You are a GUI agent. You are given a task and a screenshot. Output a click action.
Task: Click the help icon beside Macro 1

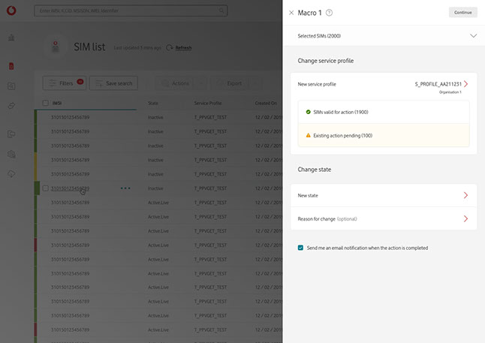pyautogui.click(x=330, y=13)
